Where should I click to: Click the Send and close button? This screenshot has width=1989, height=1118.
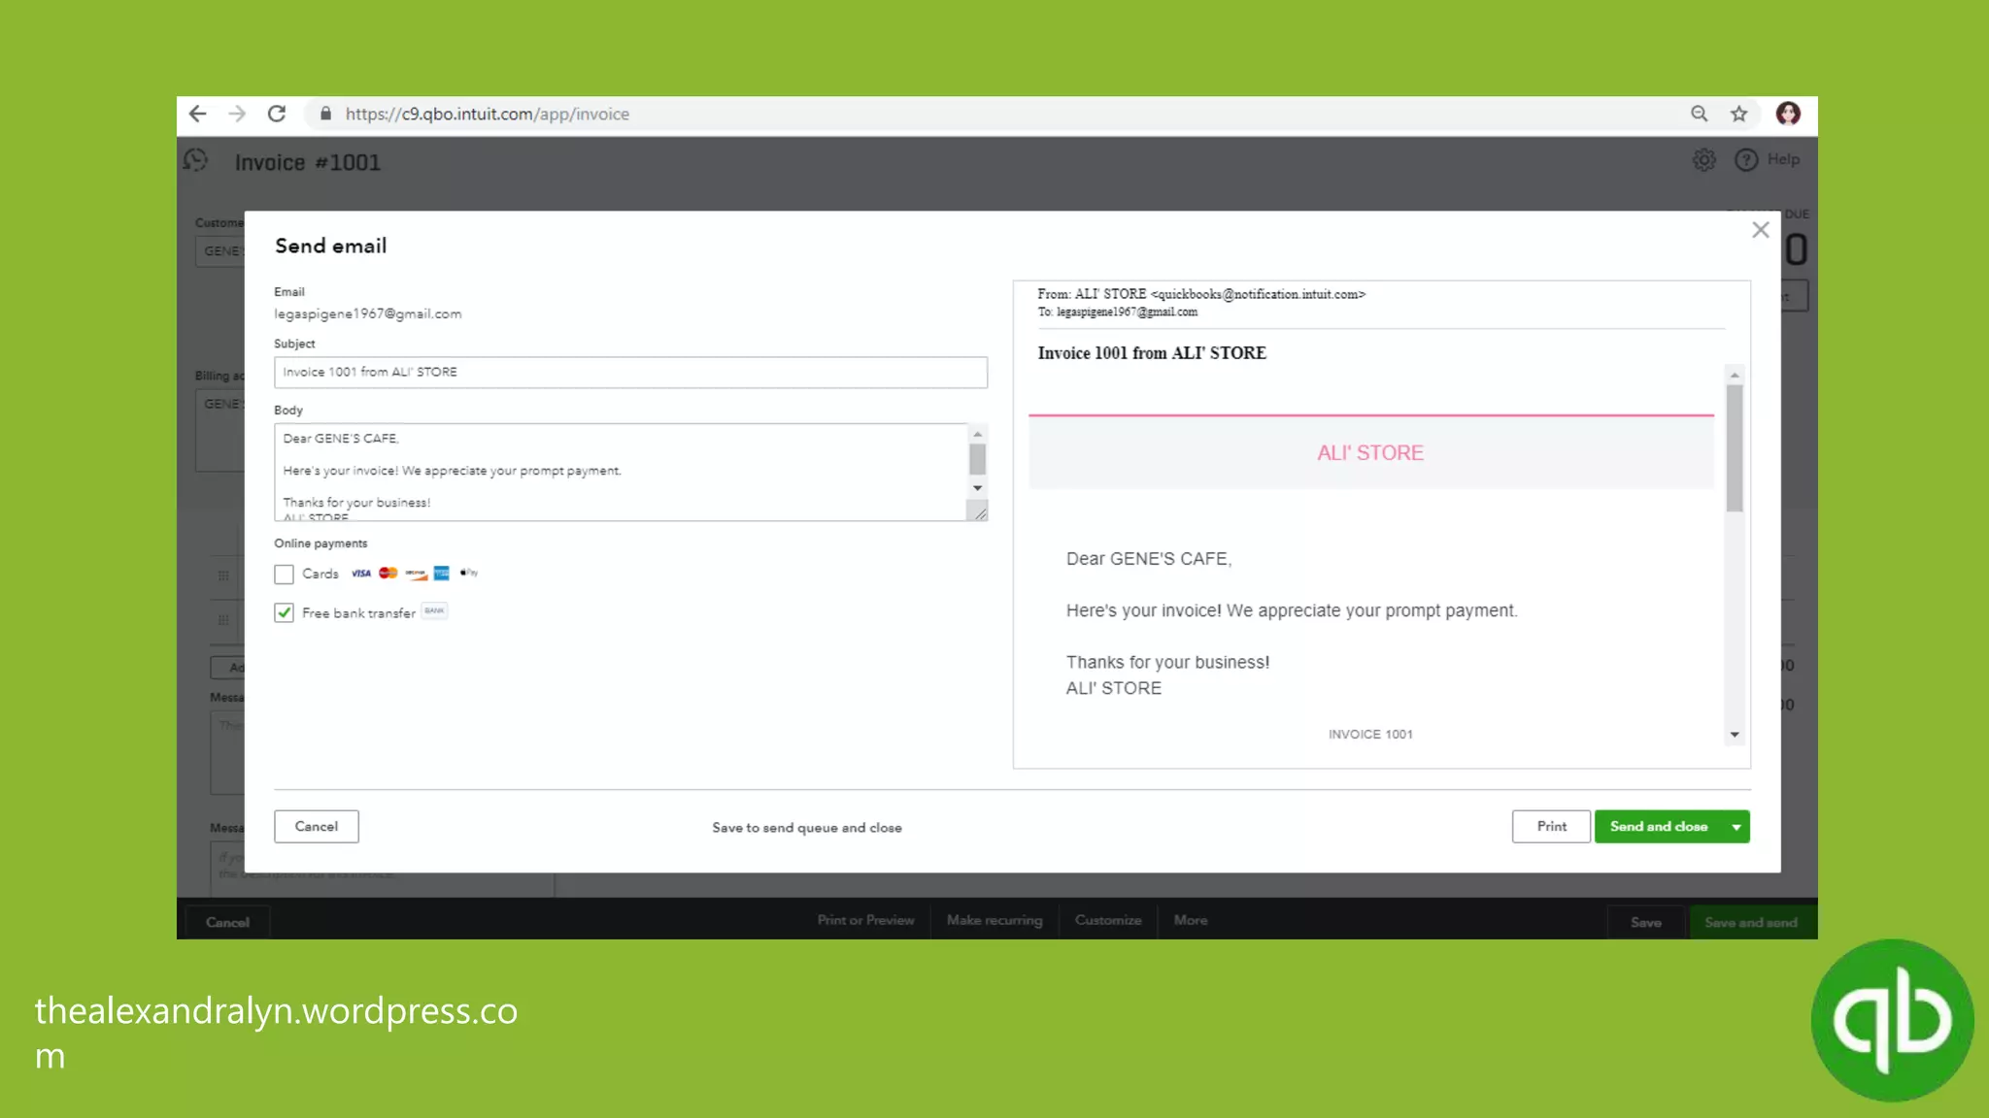1658,827
